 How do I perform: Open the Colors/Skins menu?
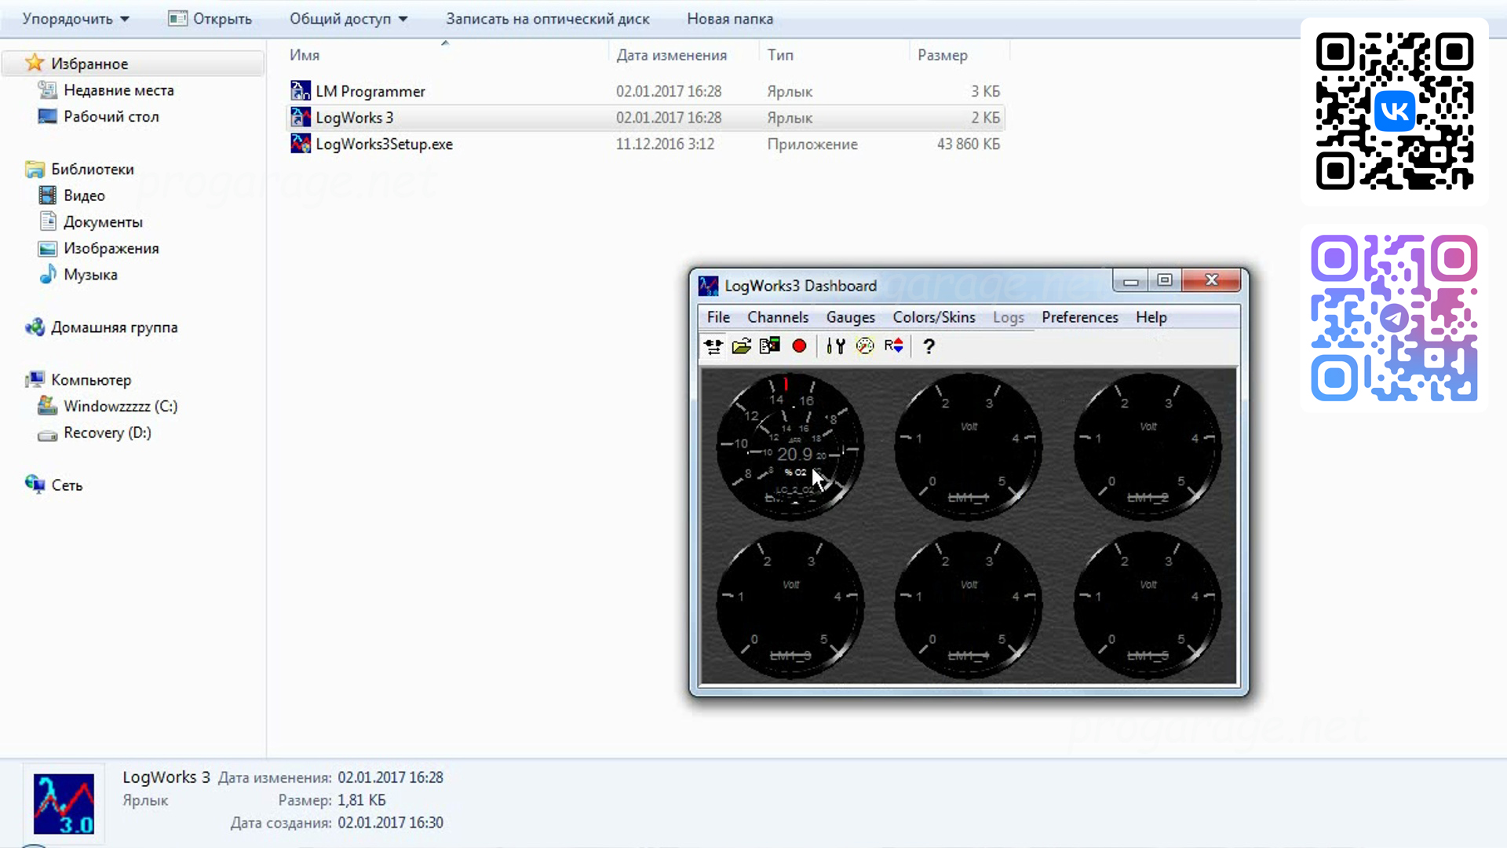click(933, 317)
